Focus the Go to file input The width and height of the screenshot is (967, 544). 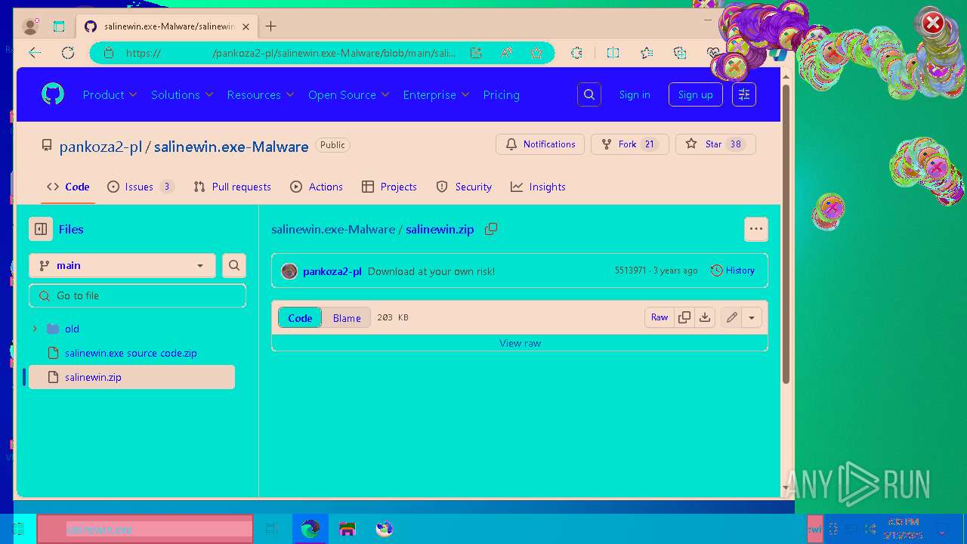pyautogui.click(x=137, y=295)
